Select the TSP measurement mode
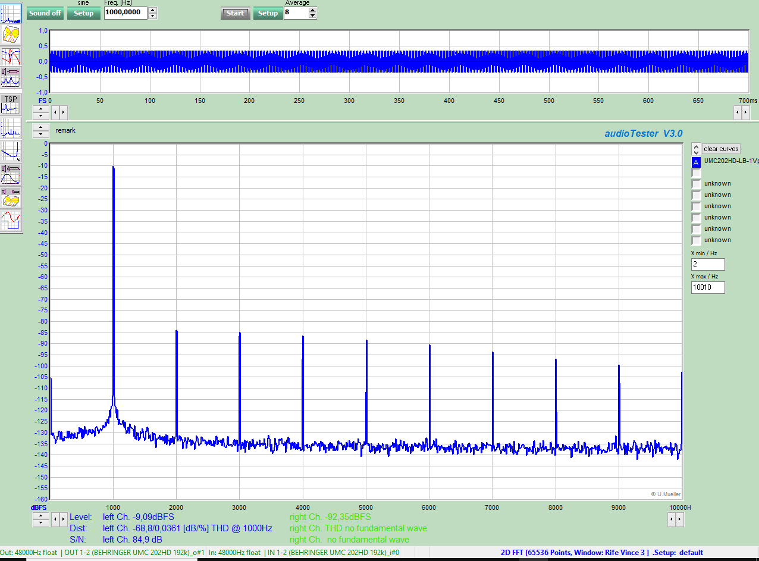 point(11,105)
